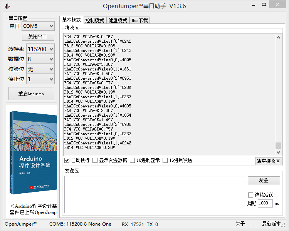Image resolution: width=289 pixels, height=231 pixels.
Task: Open the 键盘模式 tab
Action: [x=118, y=20]
